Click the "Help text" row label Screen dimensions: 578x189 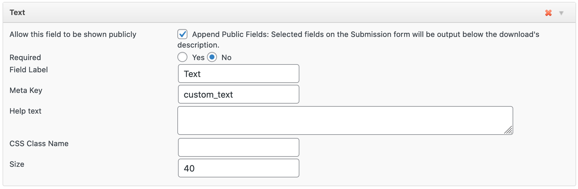tap(25, 111)
